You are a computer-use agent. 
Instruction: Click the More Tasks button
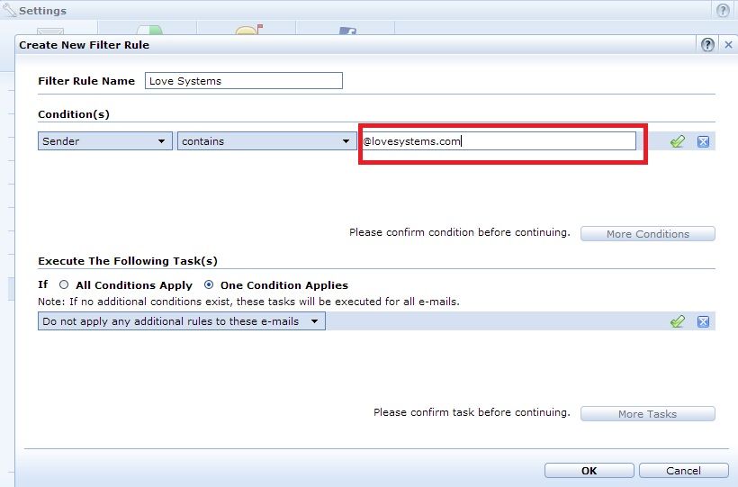pyautogui.click(x=648, y=413)
